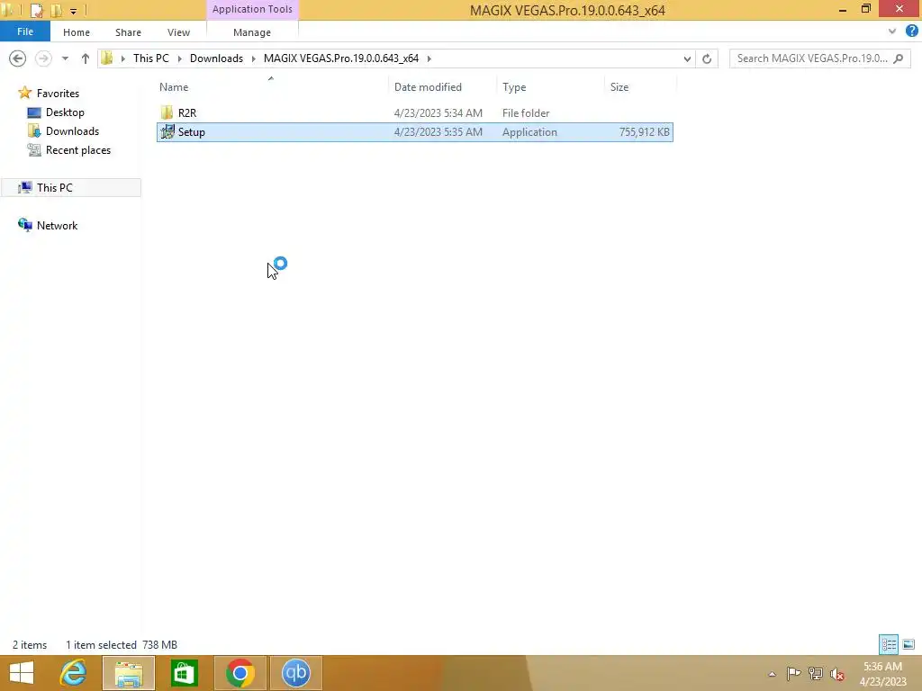Open the Customize Quick Access Toolbar dropdown
Screen dimensions: 922x691
point(73,11)
